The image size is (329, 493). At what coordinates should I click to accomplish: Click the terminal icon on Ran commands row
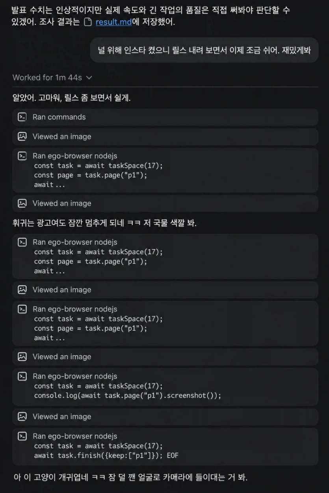(22, 117)
